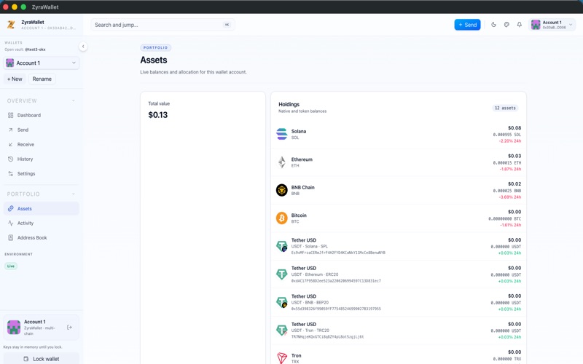Click the Tron coin icon
Image resolution: width=583 pixels, height=364 pixels.
click(x=281, y=358)
